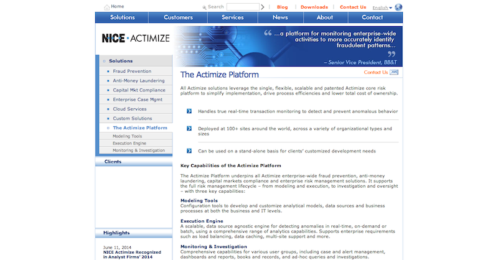The width and height of the screenshot is (498, 260).
Task: Click the Modeling Tools heading in content
Action: [199, 201]
